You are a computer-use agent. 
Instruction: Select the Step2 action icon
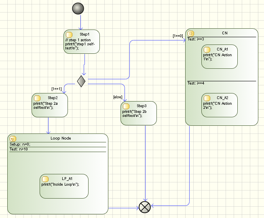point(37,98)
